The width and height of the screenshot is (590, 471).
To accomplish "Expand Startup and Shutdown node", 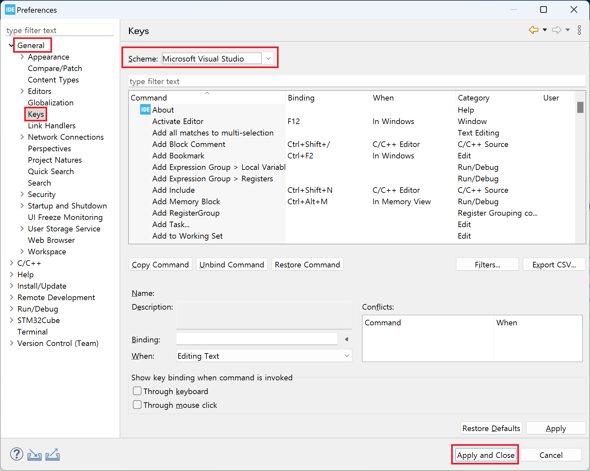I will point(22,206).
